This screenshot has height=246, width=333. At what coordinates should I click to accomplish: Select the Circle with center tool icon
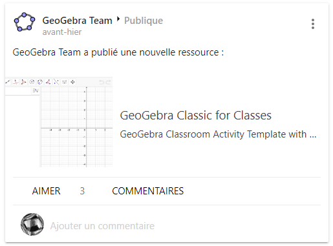[x=32, y=82]
